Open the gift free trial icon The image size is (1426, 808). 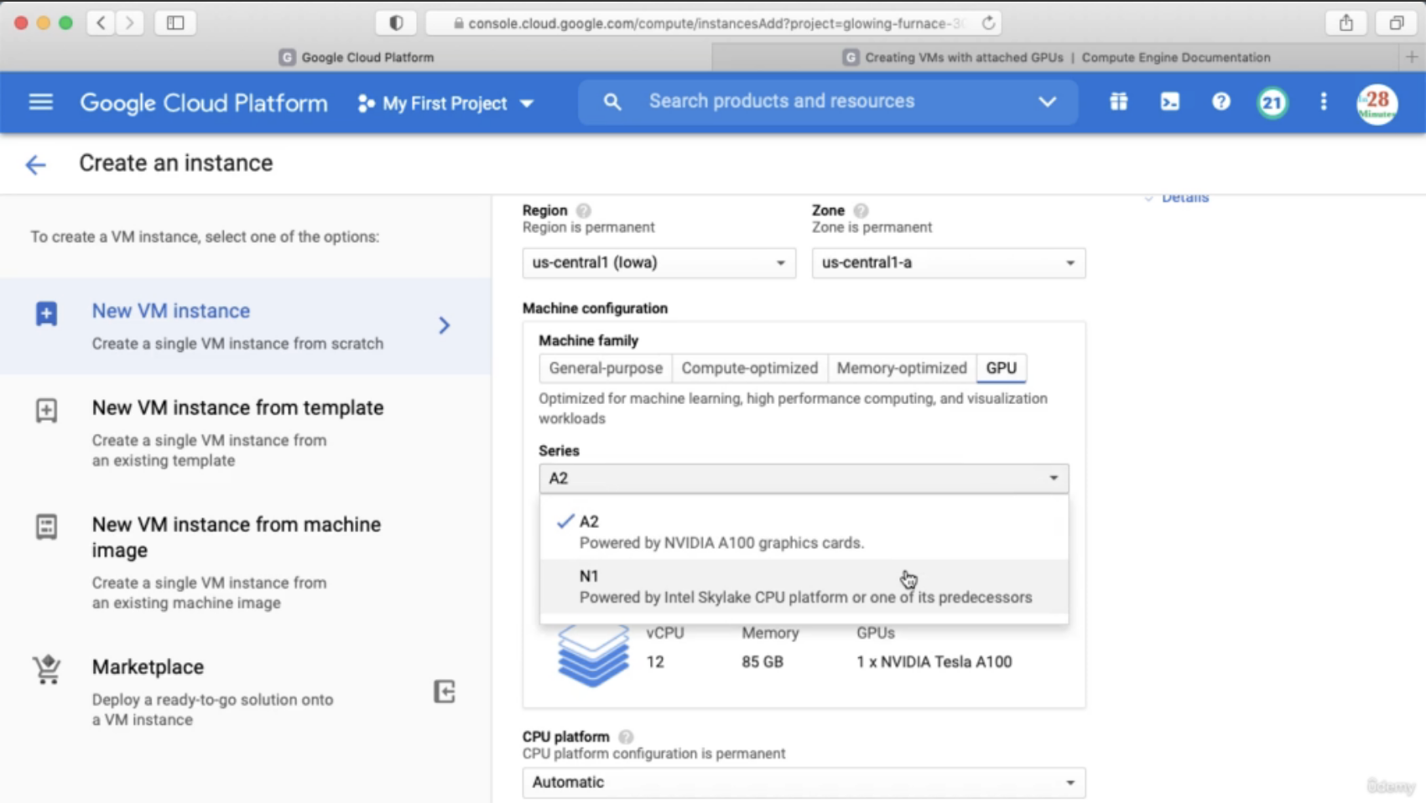(1118, 102)
